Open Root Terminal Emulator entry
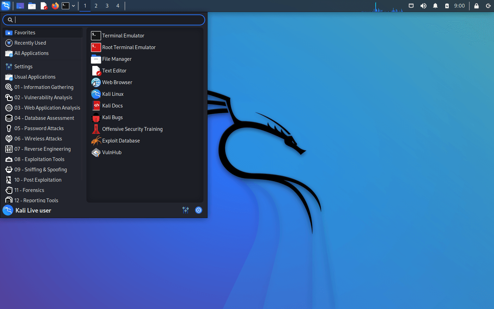Viewport: 494px width, 309px height. [x=144, y=47]
